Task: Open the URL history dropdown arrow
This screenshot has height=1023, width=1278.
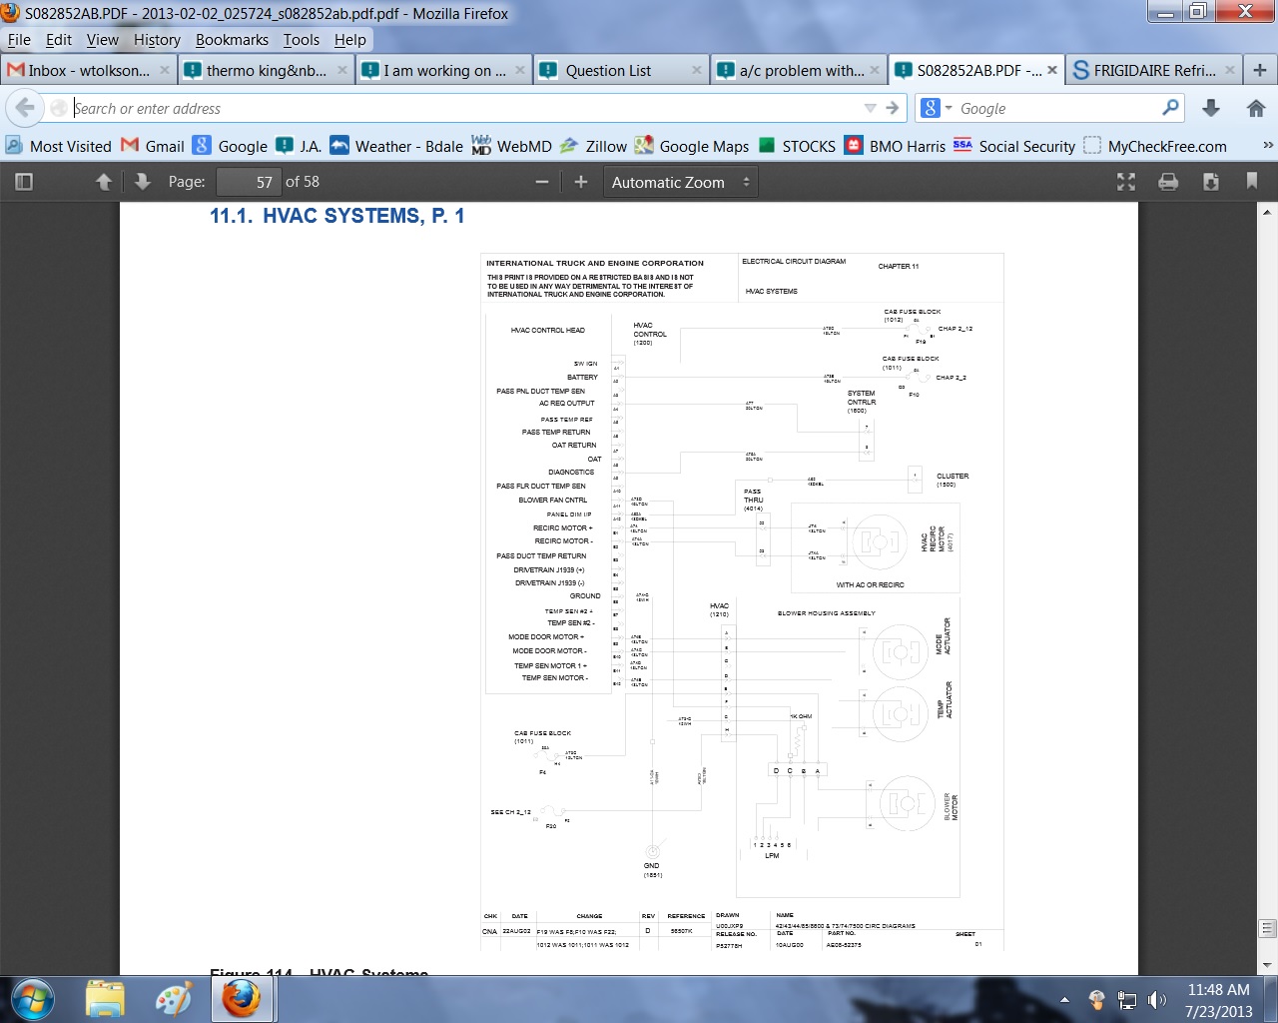Action: 870,108
